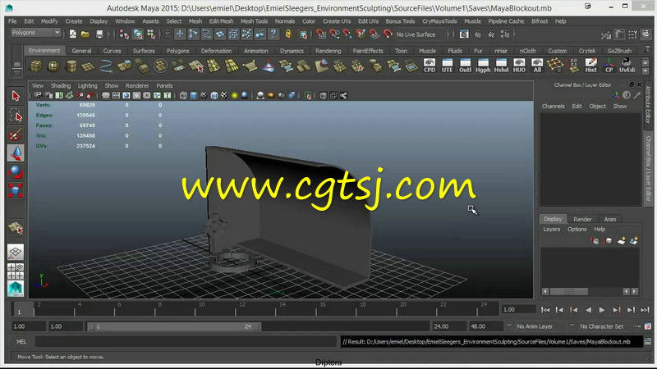Activate the Rotate tool sphere icon
This screenshot has width=657, height=369.
coord(16,172)
